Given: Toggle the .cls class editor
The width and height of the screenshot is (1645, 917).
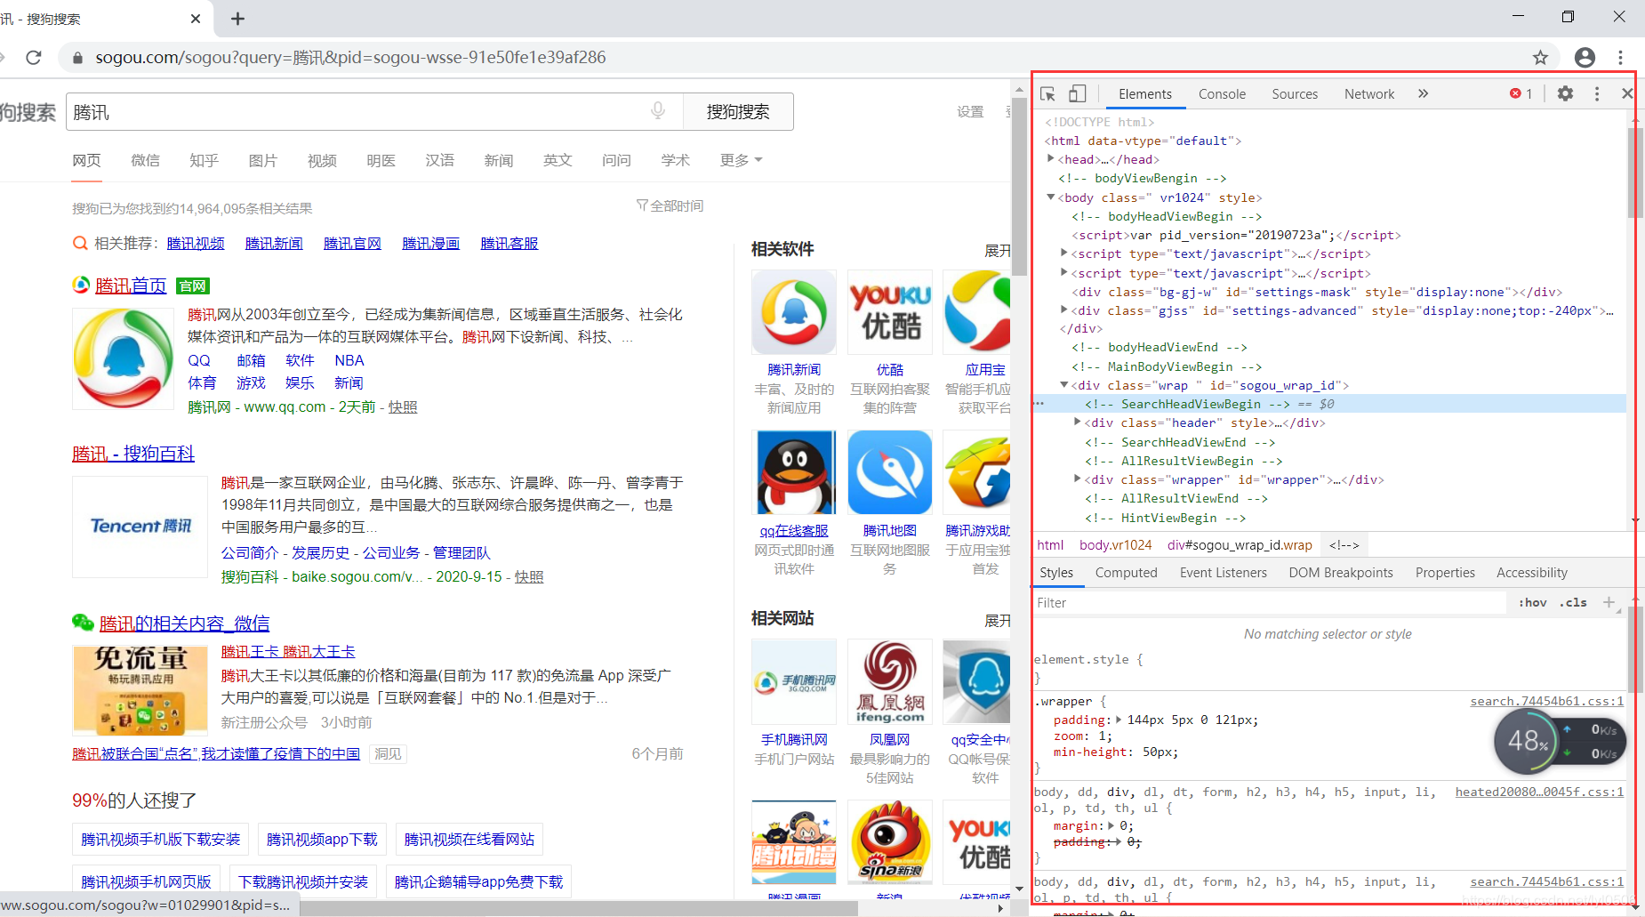Looking at the screenshot, I should coord(1573,602).
